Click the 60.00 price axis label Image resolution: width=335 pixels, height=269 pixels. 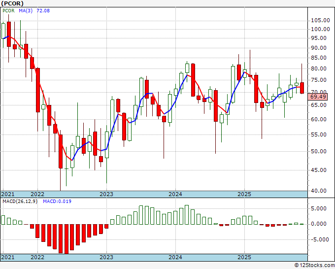pos(319,119)
